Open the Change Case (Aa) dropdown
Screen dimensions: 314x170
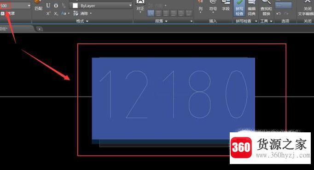[65, 13]
